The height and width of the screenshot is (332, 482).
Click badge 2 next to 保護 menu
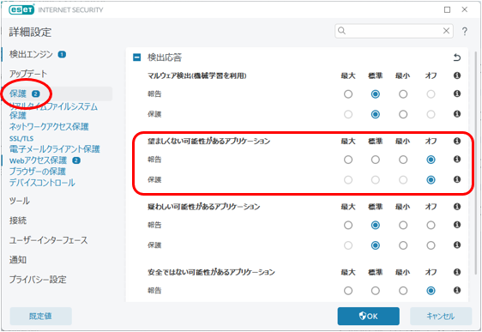coord(36,94)
